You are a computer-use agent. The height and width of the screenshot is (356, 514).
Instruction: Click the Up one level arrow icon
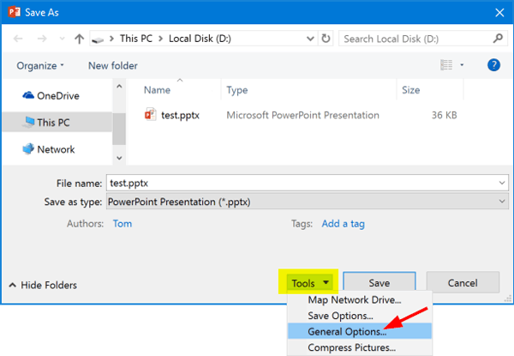[79, 39]
